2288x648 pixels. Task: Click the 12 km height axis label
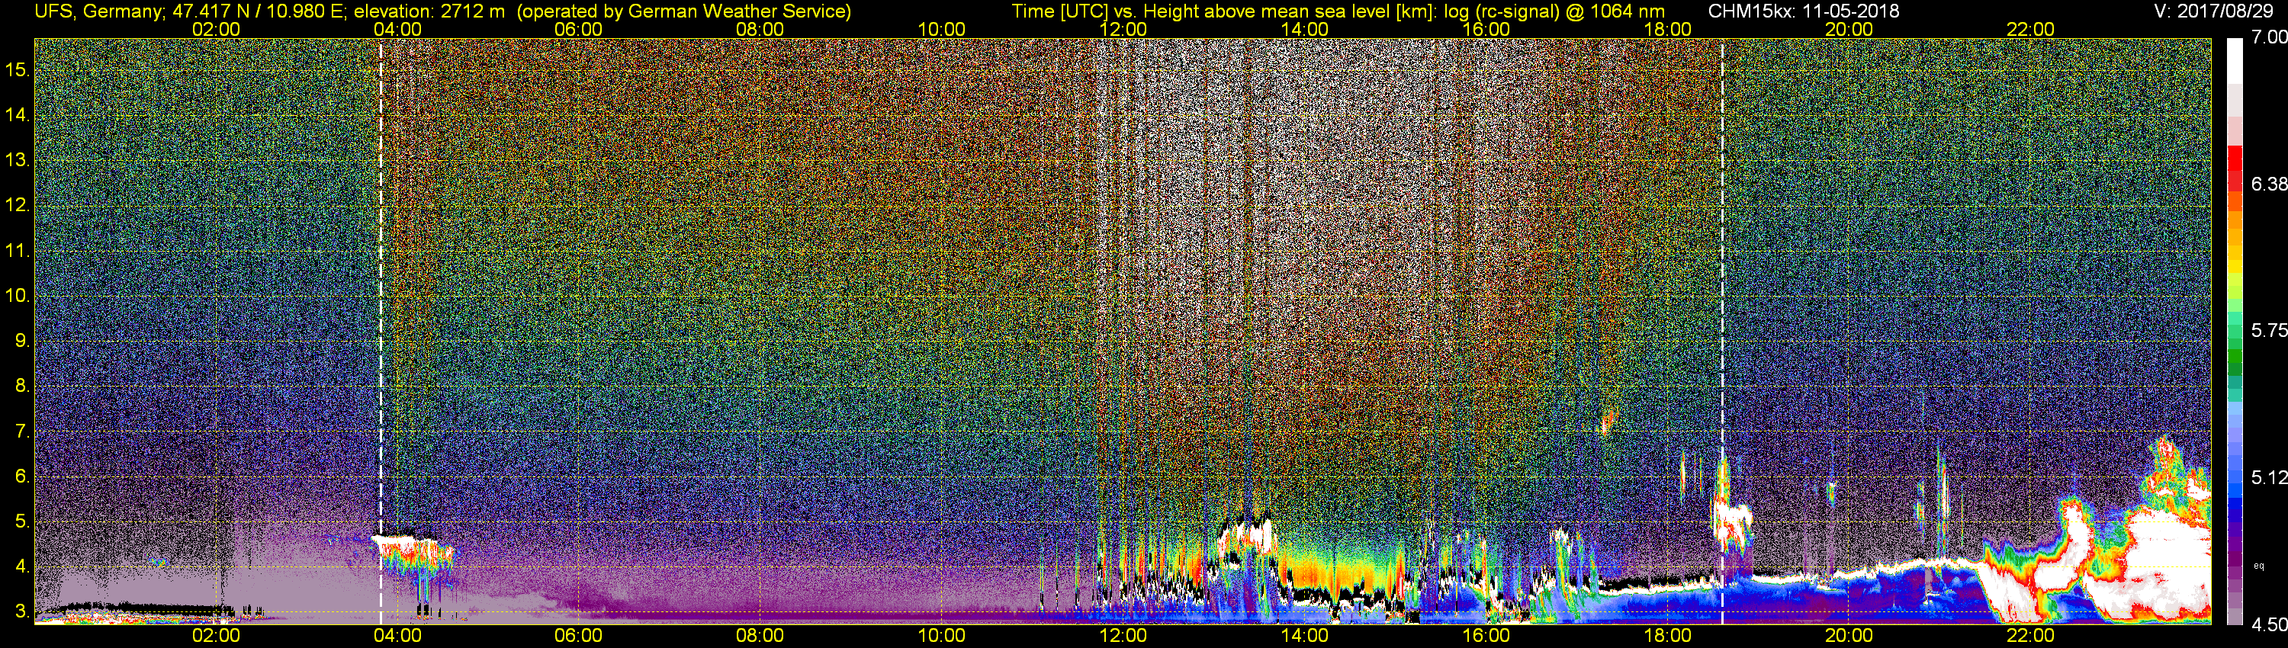pos(18,205)
